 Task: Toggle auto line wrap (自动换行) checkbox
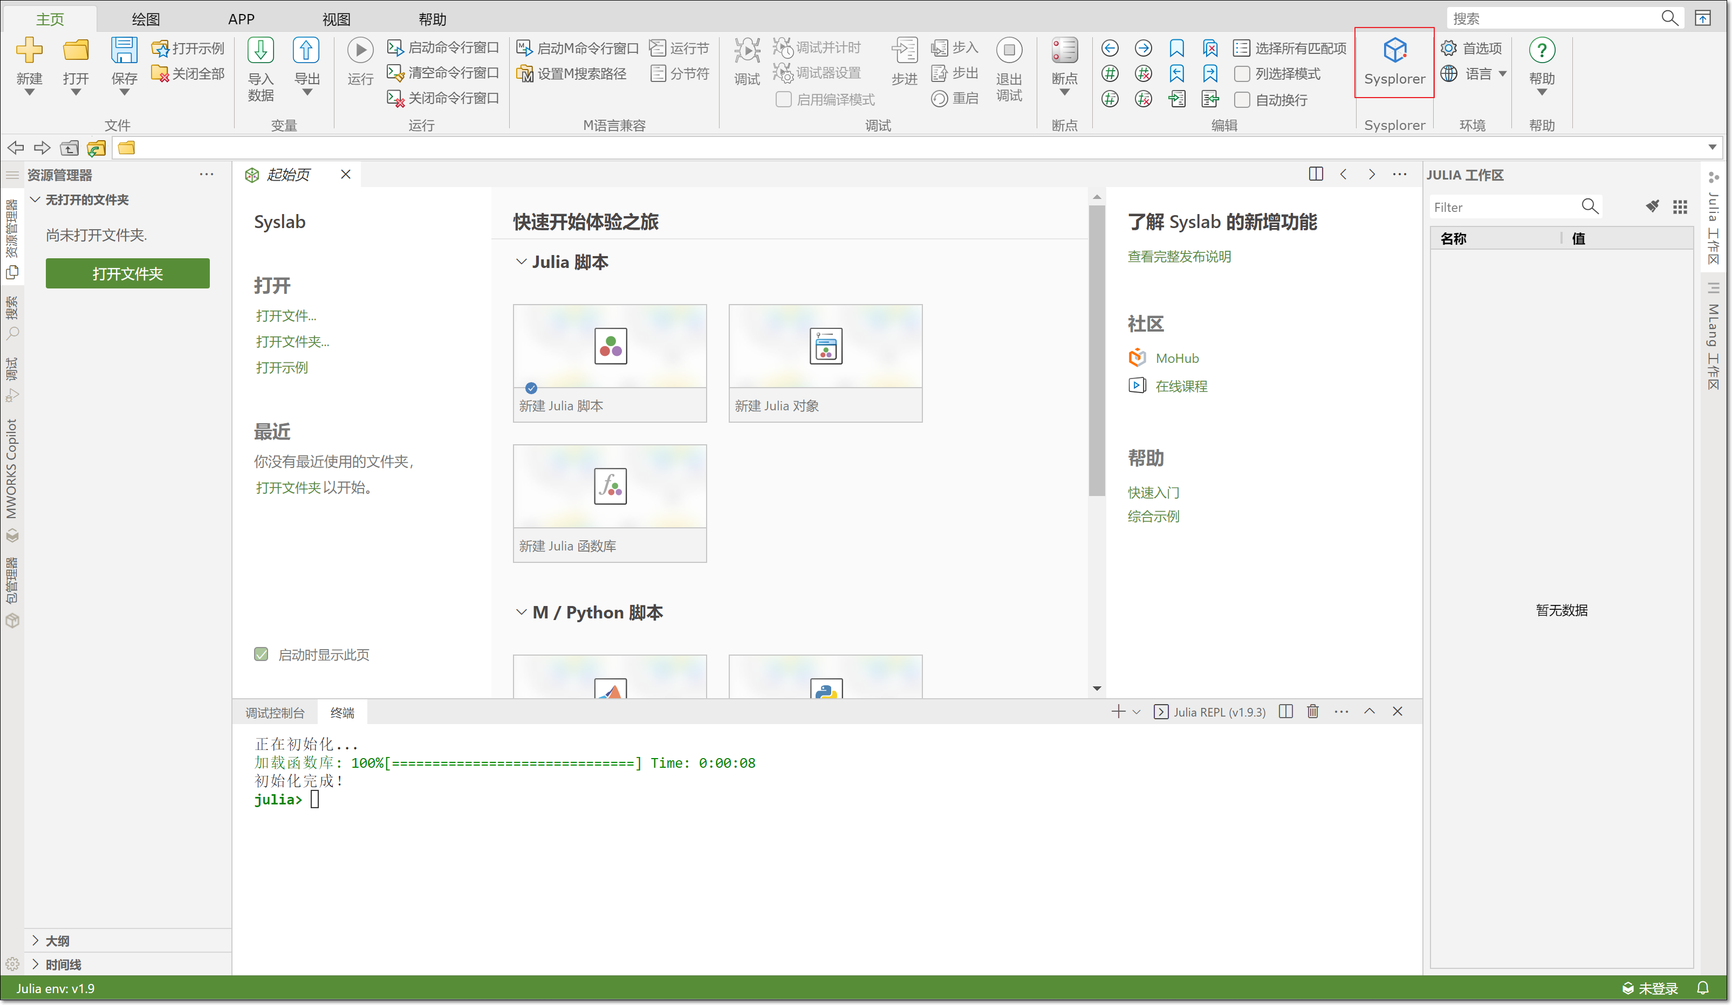tap(1242, 100)
